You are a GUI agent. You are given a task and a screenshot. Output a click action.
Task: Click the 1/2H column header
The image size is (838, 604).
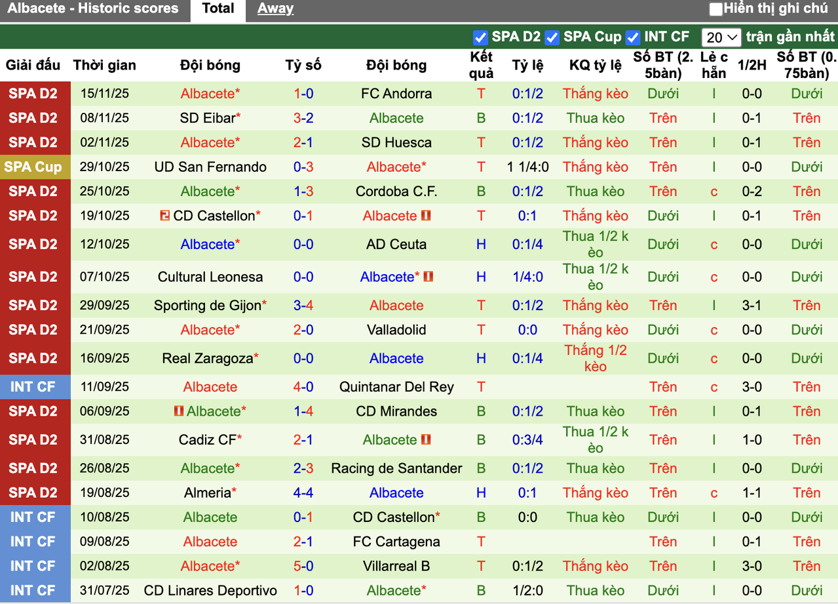(752, 65)
